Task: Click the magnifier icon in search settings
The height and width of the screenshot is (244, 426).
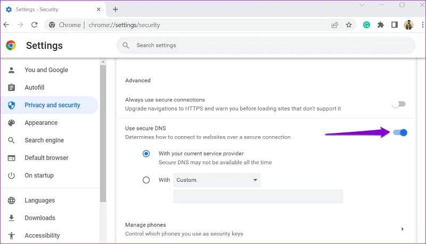Action: pos(126,45)
